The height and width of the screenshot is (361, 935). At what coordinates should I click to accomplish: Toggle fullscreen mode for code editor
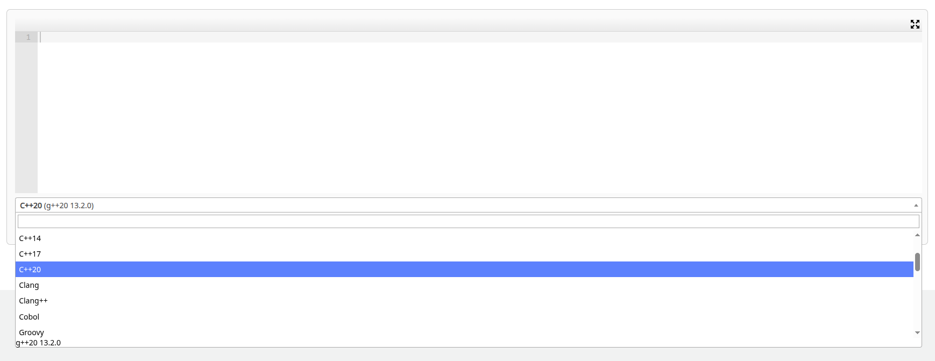click(x=915, y=24)
